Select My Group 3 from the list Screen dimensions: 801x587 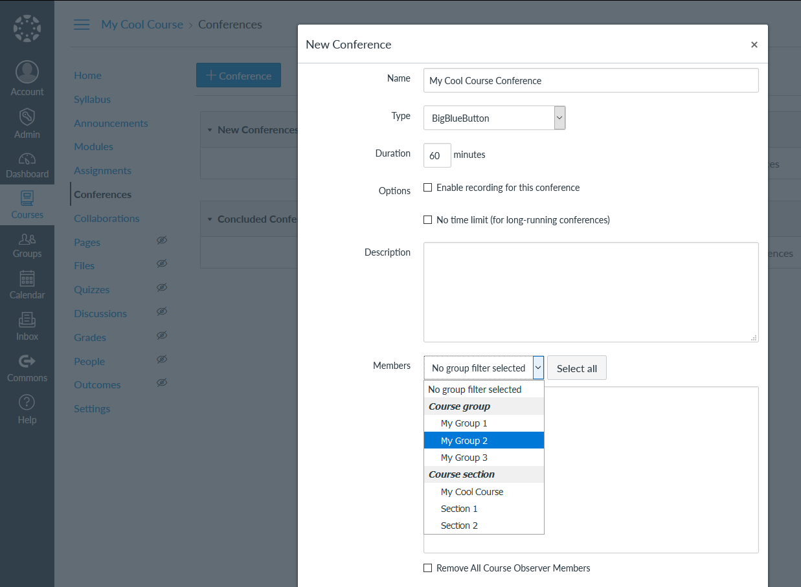(x=484, y=458)
